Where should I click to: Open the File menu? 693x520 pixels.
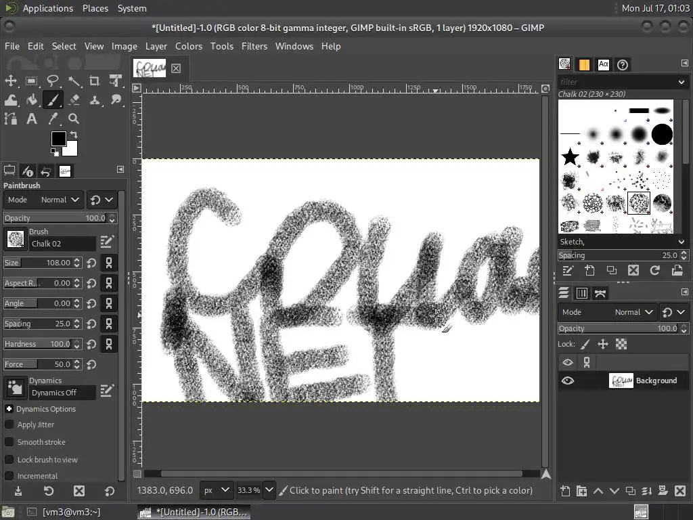[12, 46]
